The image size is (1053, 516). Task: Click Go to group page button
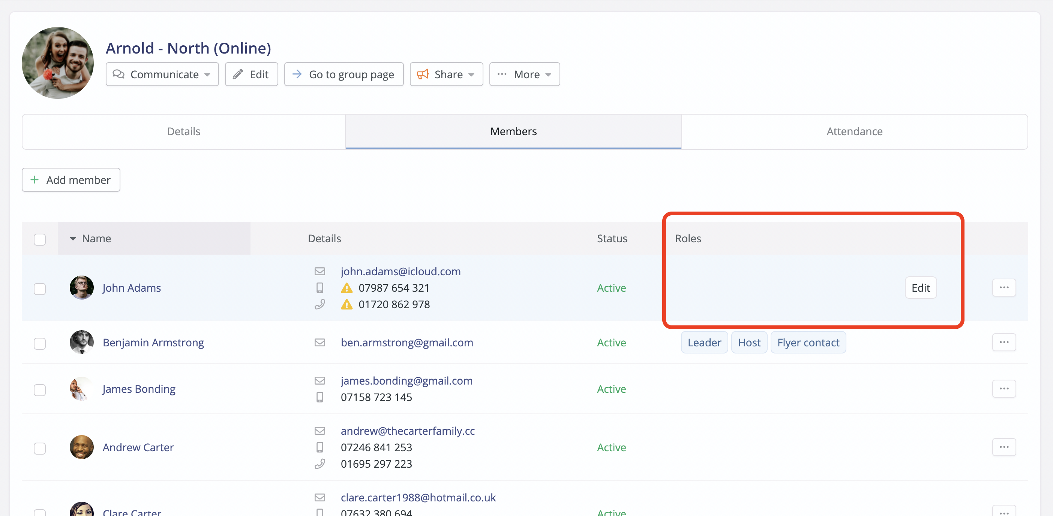click(x=343, y=74)
